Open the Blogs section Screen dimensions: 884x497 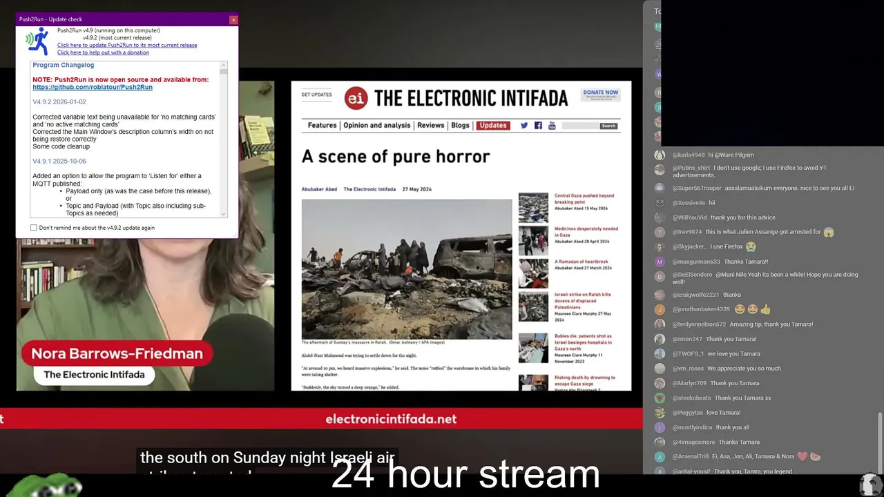click(460, 126)
